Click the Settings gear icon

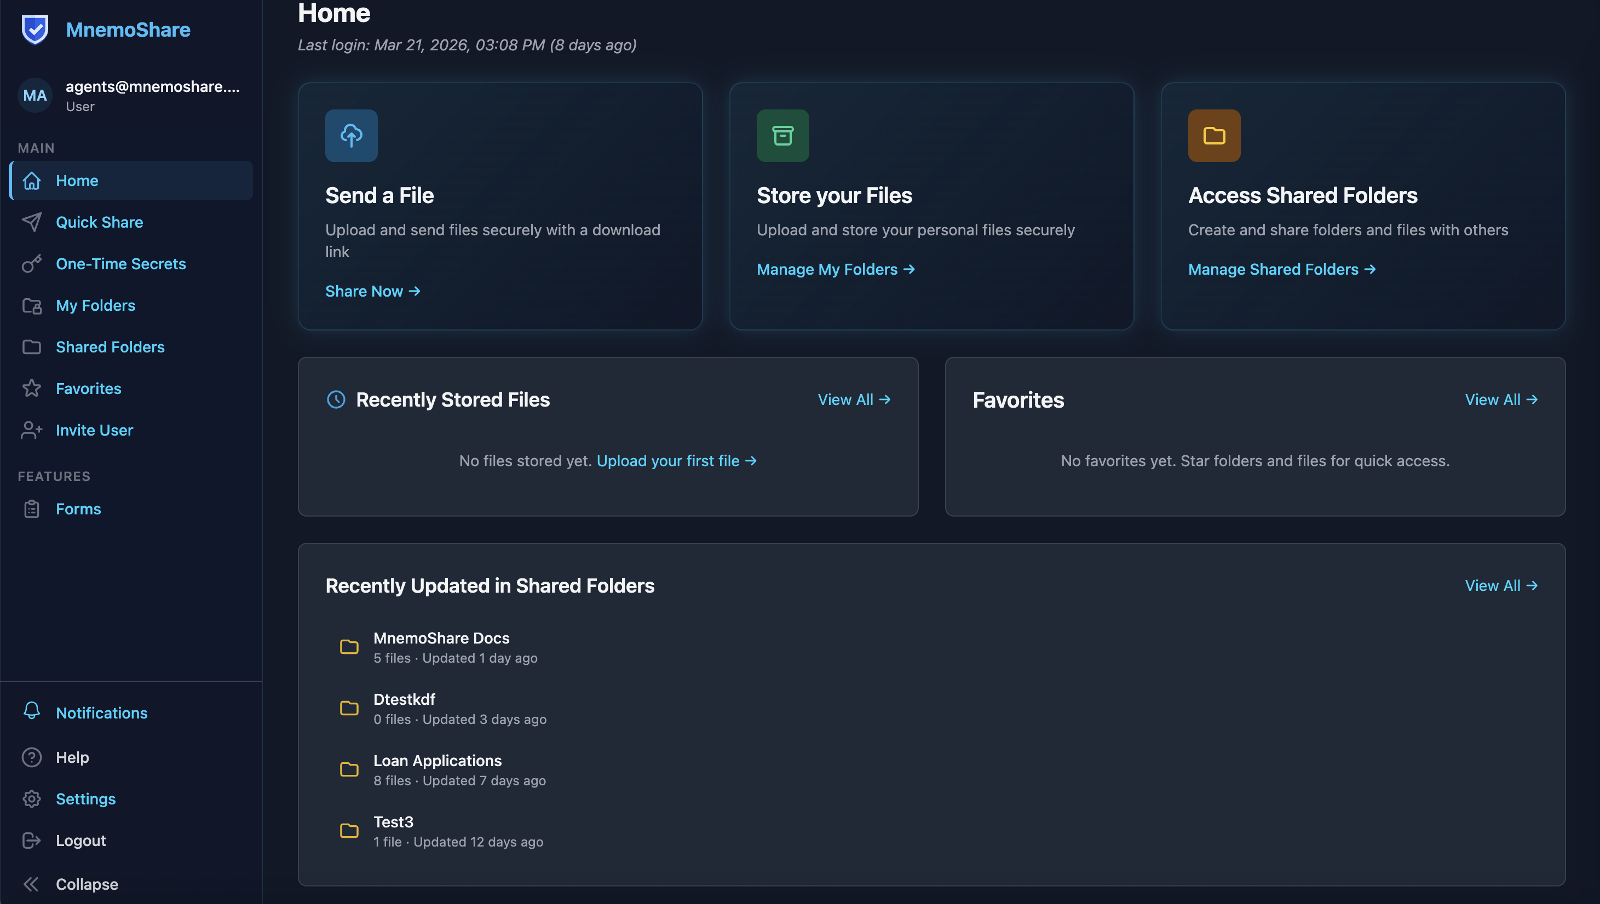[x=32, y=798]
